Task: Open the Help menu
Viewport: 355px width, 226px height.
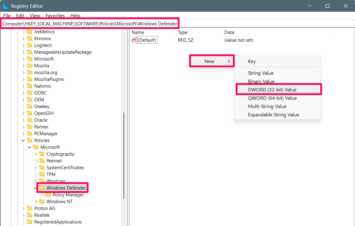Action: pyautogui.click(x=75, y=16)
